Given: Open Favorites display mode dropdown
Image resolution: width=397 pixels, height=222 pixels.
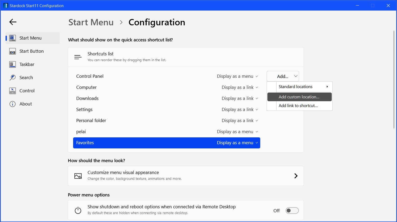Looking at the screenshot, I should tap(237, 143).
